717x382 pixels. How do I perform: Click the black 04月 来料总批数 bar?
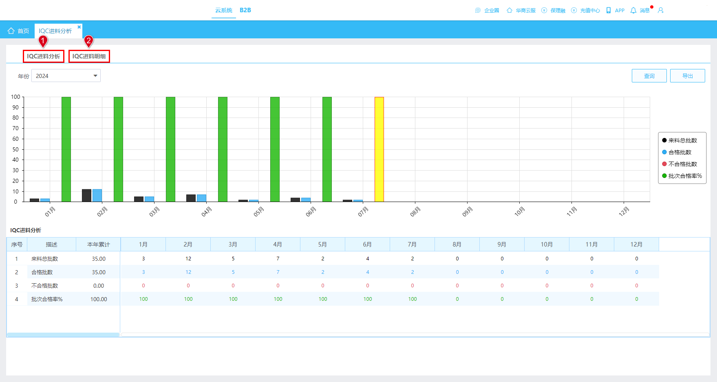point(191,198)
